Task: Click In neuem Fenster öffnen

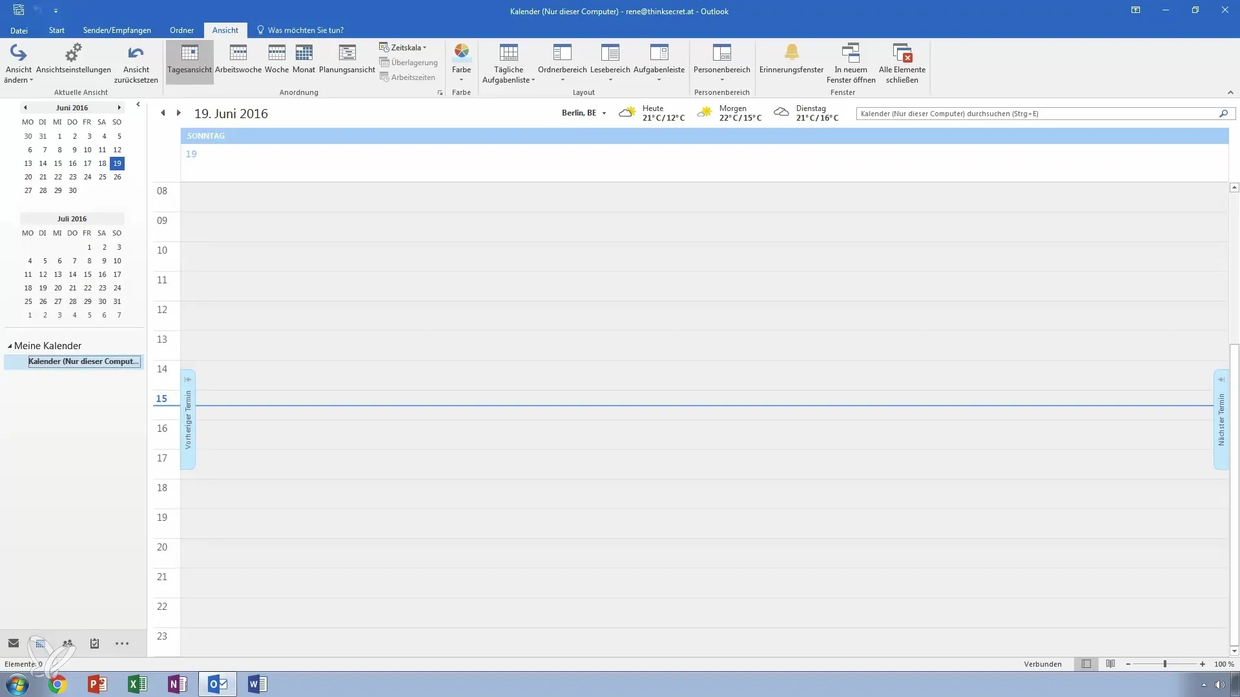Action: click(851, 63)
